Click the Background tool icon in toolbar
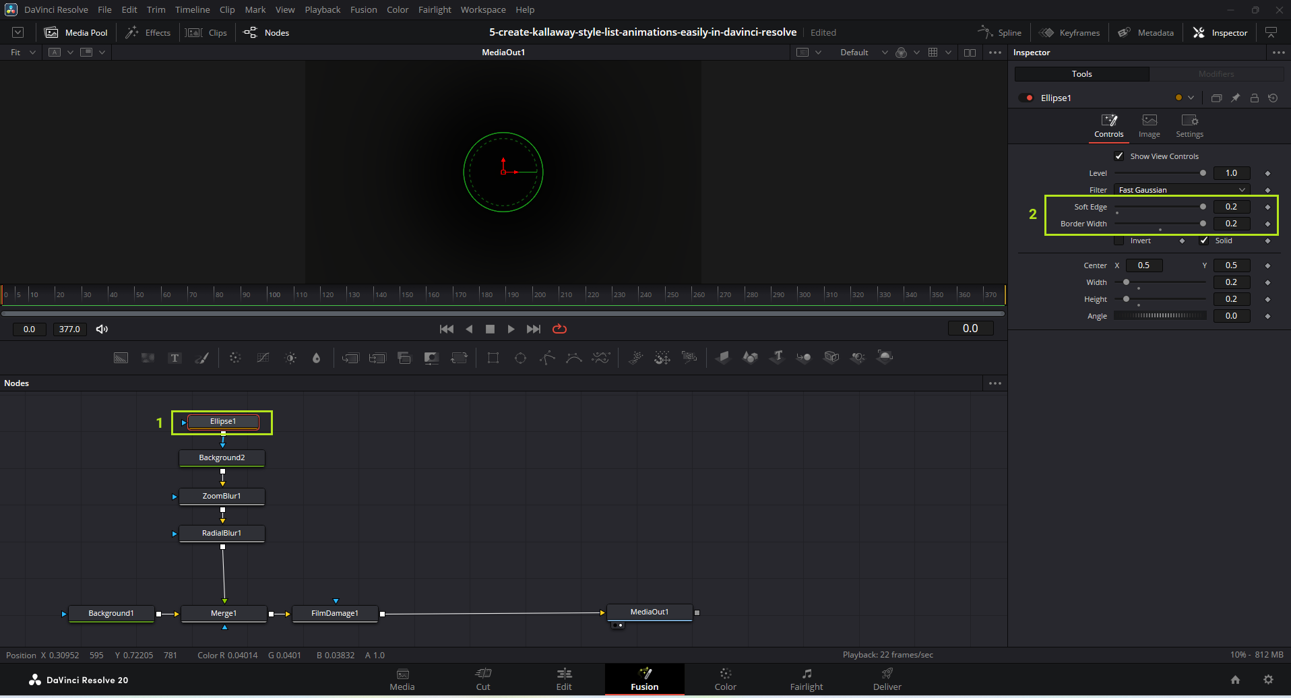 (121, 358)
